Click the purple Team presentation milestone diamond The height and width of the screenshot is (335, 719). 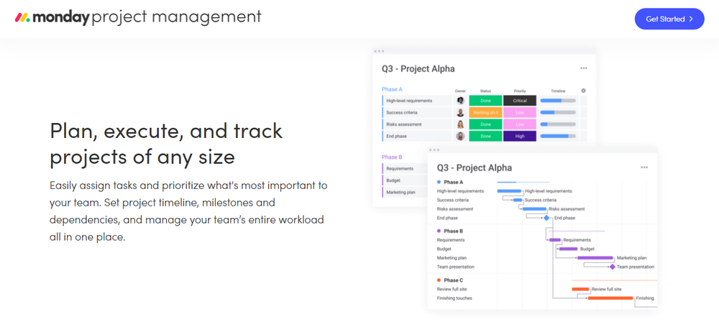(x=612, y=267)
